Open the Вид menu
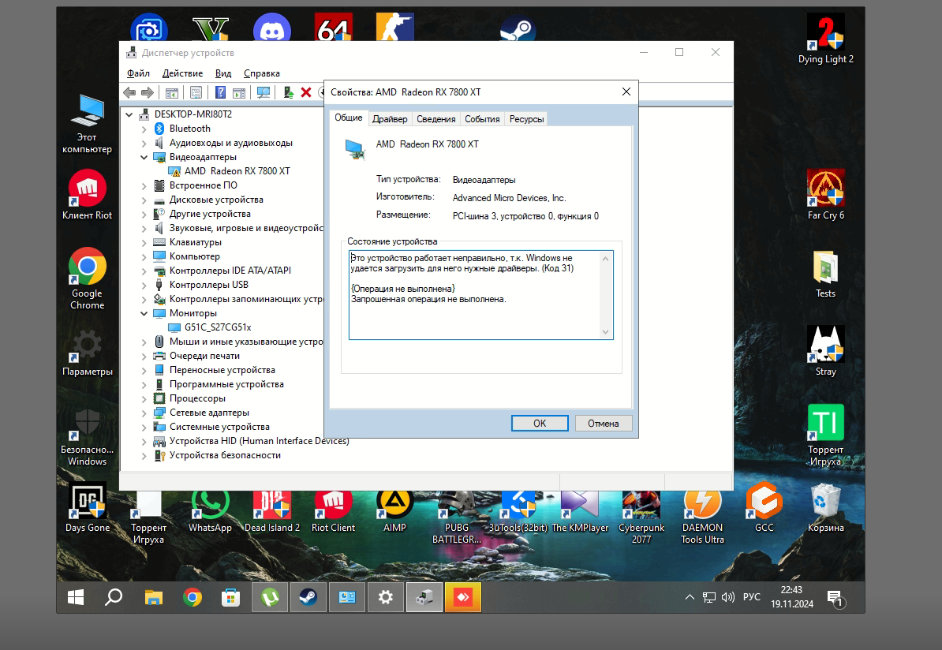 (x=223, y=73)
